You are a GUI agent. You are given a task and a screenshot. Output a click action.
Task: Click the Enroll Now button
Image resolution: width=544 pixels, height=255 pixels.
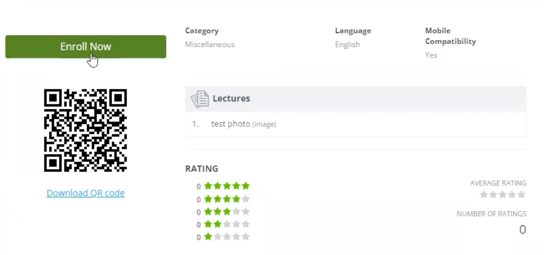click(85, 46)
